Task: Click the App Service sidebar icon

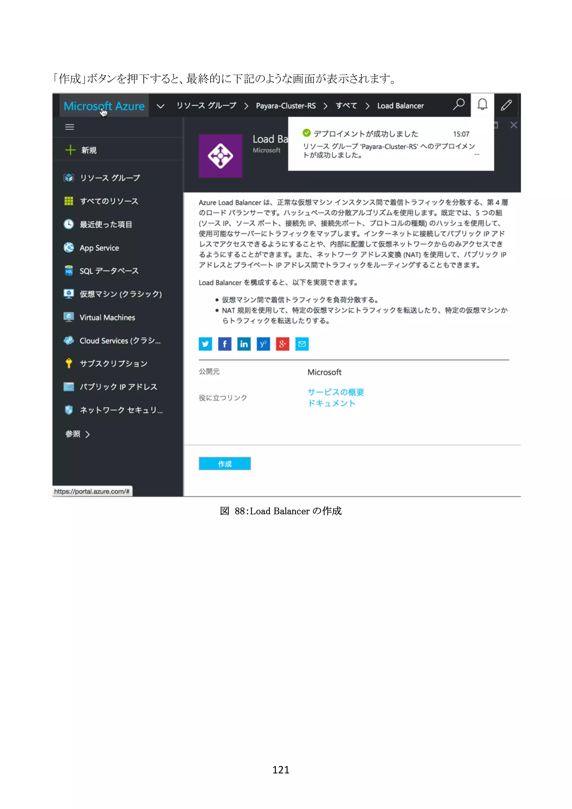Action: click(x=69, y=247)
